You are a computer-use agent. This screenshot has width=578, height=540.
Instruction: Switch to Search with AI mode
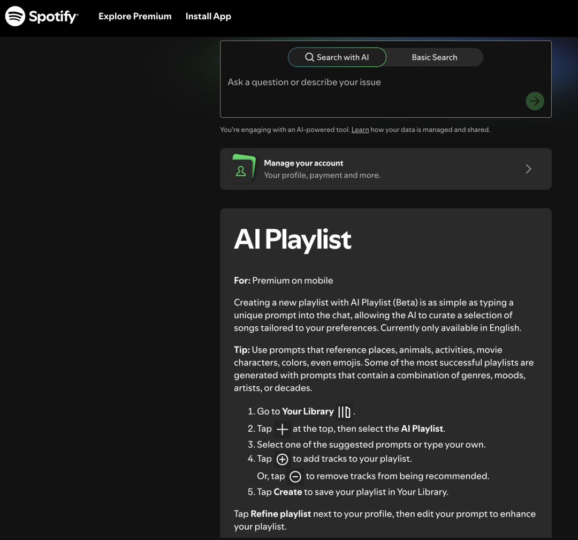[x=337, y=57]
